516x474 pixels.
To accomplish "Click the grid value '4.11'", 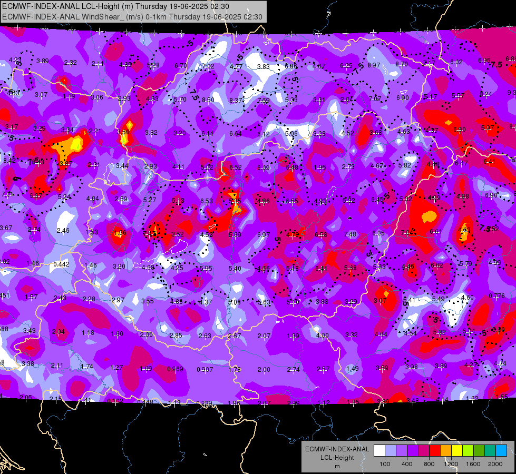I will [x=178, y=167].
